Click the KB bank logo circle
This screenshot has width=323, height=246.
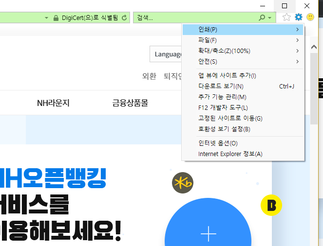[x=183, y=183]
